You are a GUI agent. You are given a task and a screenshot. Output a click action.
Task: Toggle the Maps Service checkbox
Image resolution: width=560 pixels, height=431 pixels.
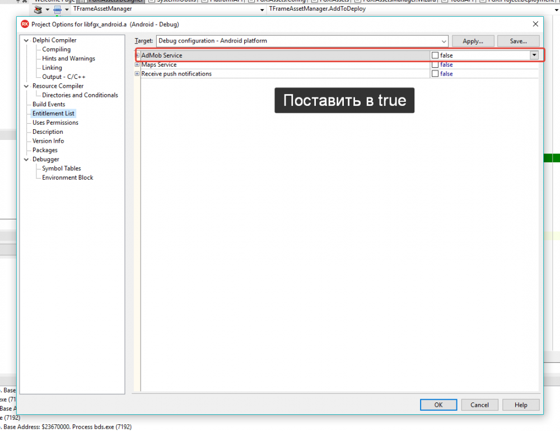(435, 64)
